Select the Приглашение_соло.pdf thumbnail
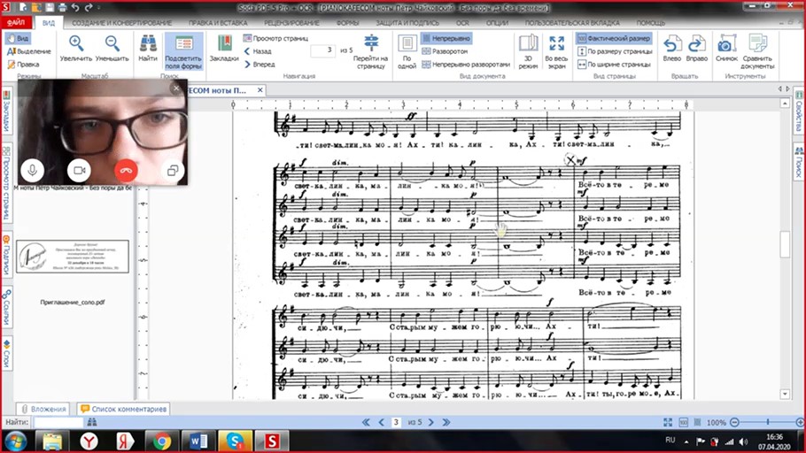Viewport: 806px width, 453px height. pos(73,257)
